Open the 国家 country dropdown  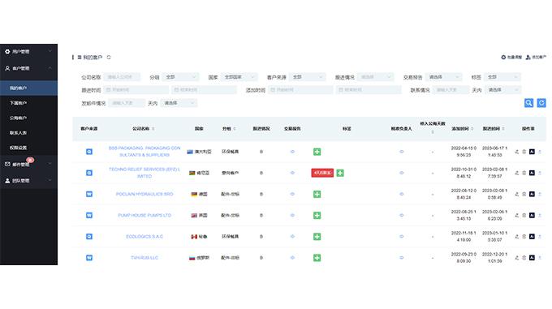[239, 77]
